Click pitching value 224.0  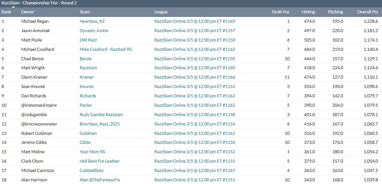(x=338, y=68)
